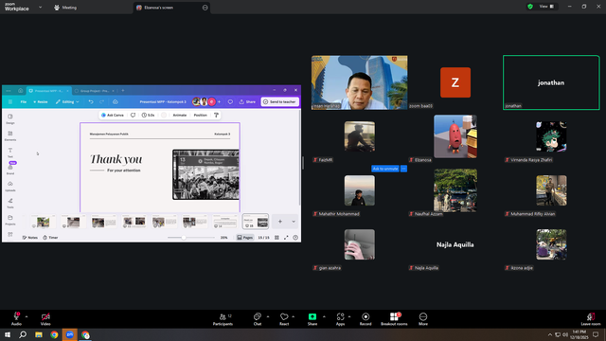This screenshot has height=341, width=606.
Task: Open the Brand panel in Canva sidebar
Action: (x=10, y=169)
